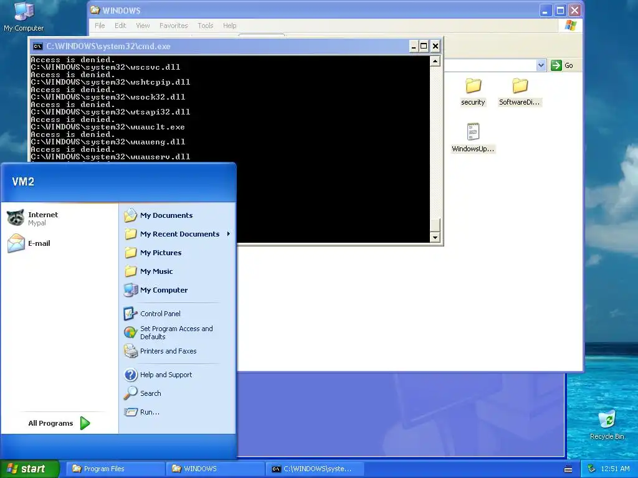
Task: Open the address bar dropdown arrow
Action: pyautogui.click(x=541, y=65)
